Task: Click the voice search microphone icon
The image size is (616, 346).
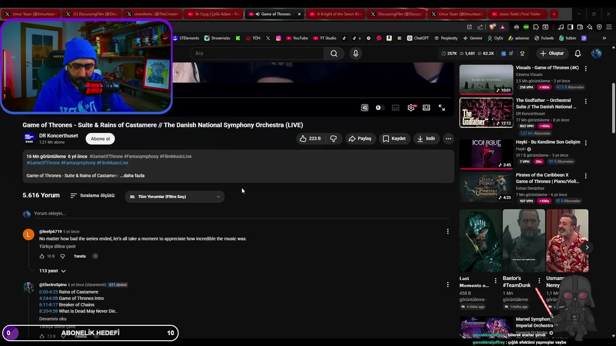Action: click(356, 53)
